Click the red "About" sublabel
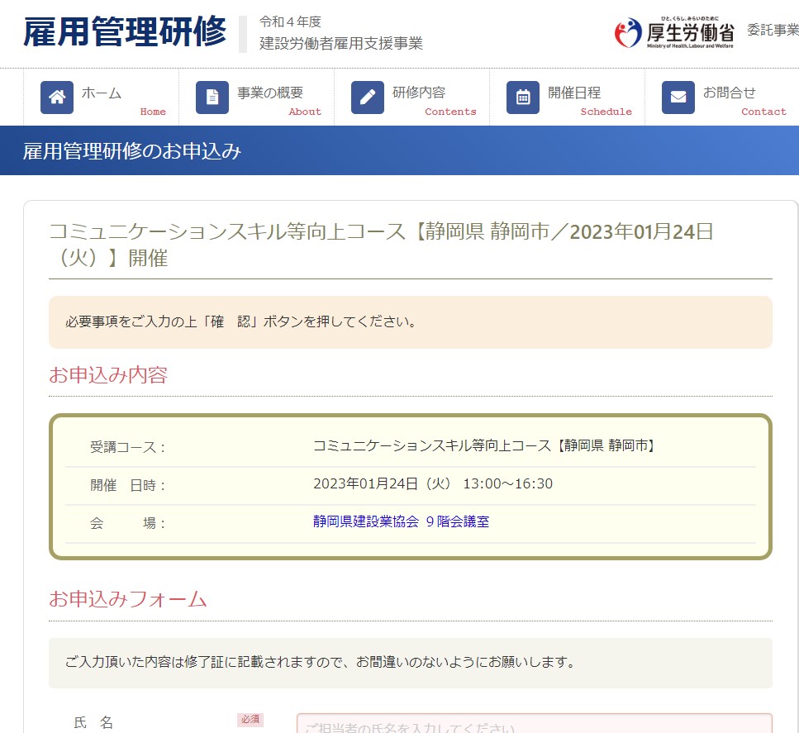Image resolution: width=799 pixels, height=733 pixels. point(305,112)
